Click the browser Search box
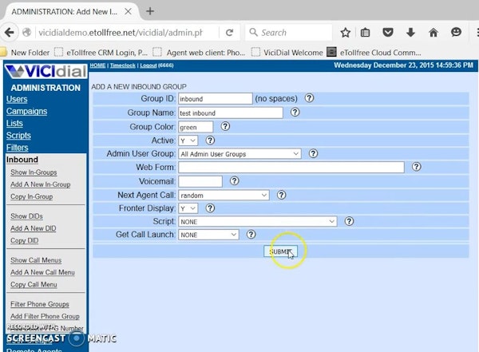 (x=289, y=33)
